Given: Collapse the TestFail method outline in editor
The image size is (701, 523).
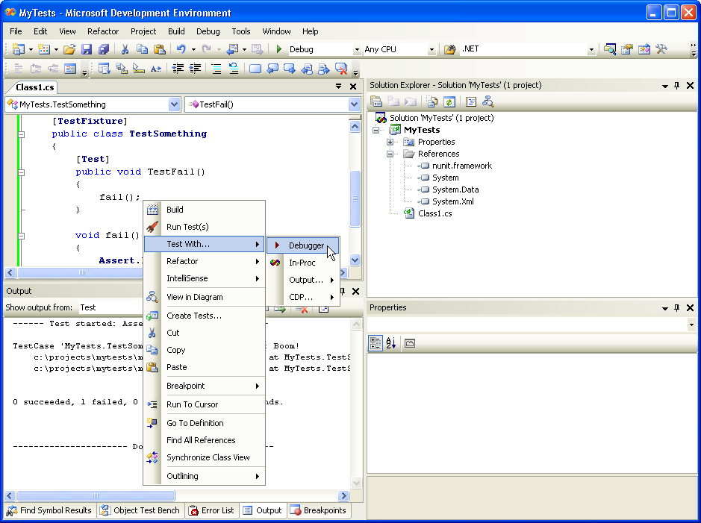Looking at the screenshot, I should (22, 172).
